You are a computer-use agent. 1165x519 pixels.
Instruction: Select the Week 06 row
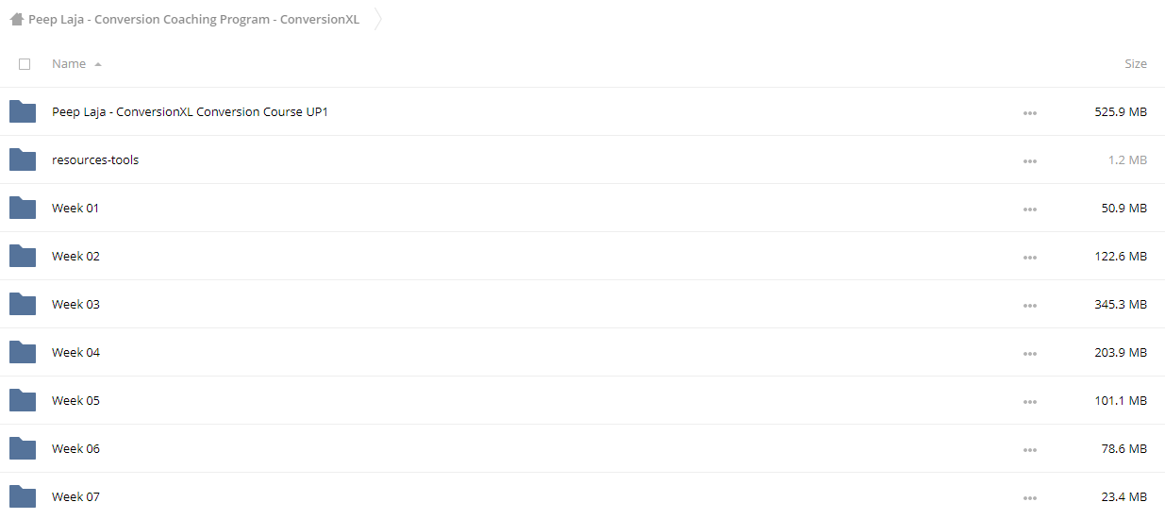pyautogui.click(x=582, y=448)
